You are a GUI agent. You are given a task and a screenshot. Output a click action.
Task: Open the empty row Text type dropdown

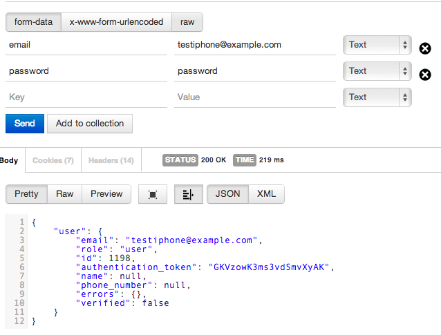coord(377,97)
